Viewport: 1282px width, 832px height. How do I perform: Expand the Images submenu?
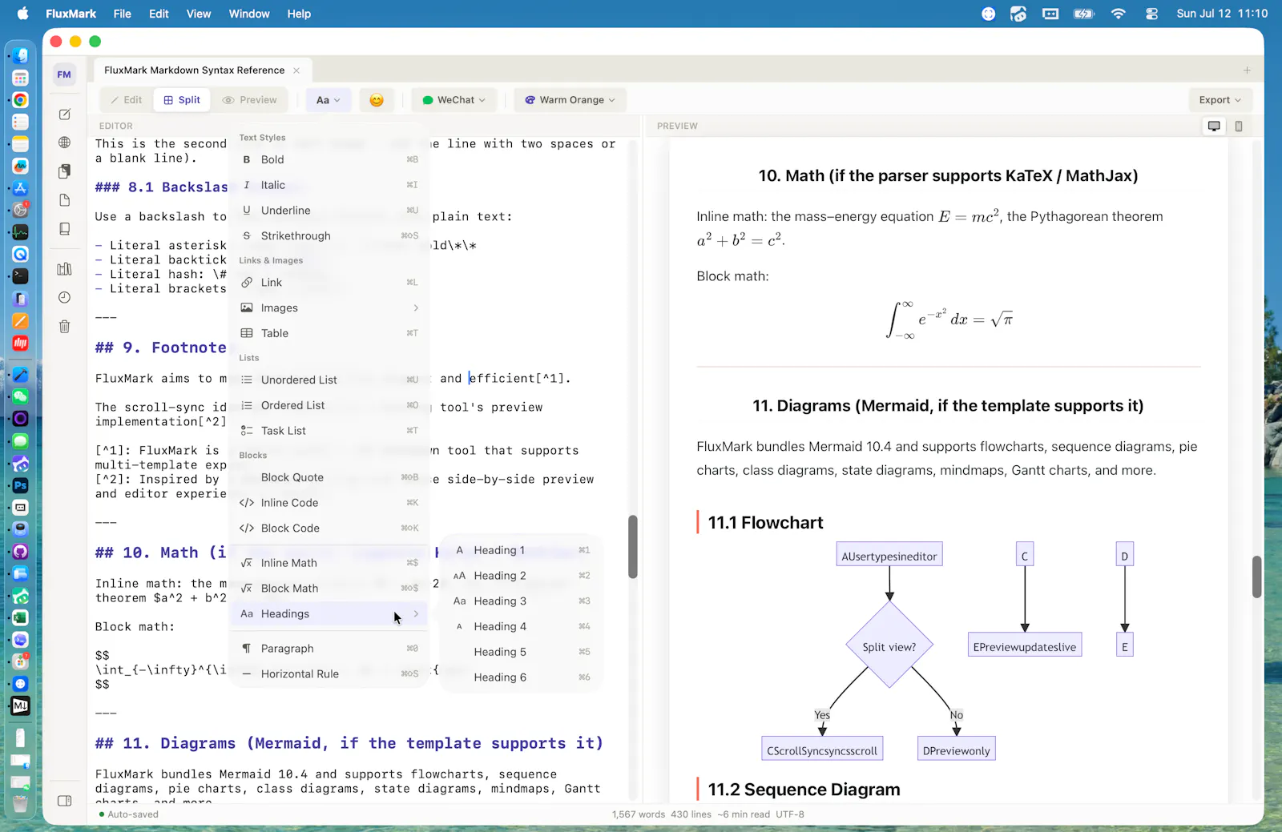[330, 308]
